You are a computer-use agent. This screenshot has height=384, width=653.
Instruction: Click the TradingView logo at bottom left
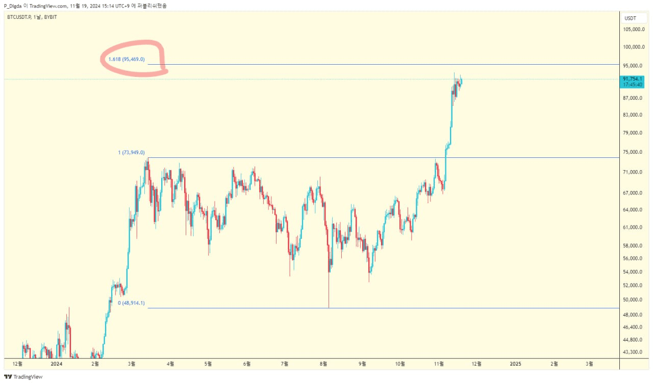pos(23,377)
